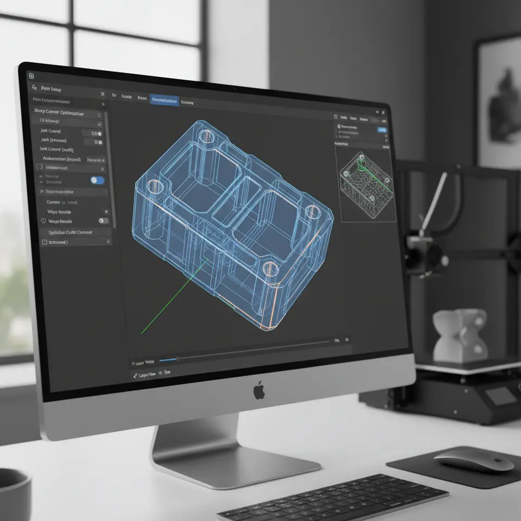This screenshot has width=521, height=521.
Task: Select the first radio bullet above the expander row
Action: (41, 176)
